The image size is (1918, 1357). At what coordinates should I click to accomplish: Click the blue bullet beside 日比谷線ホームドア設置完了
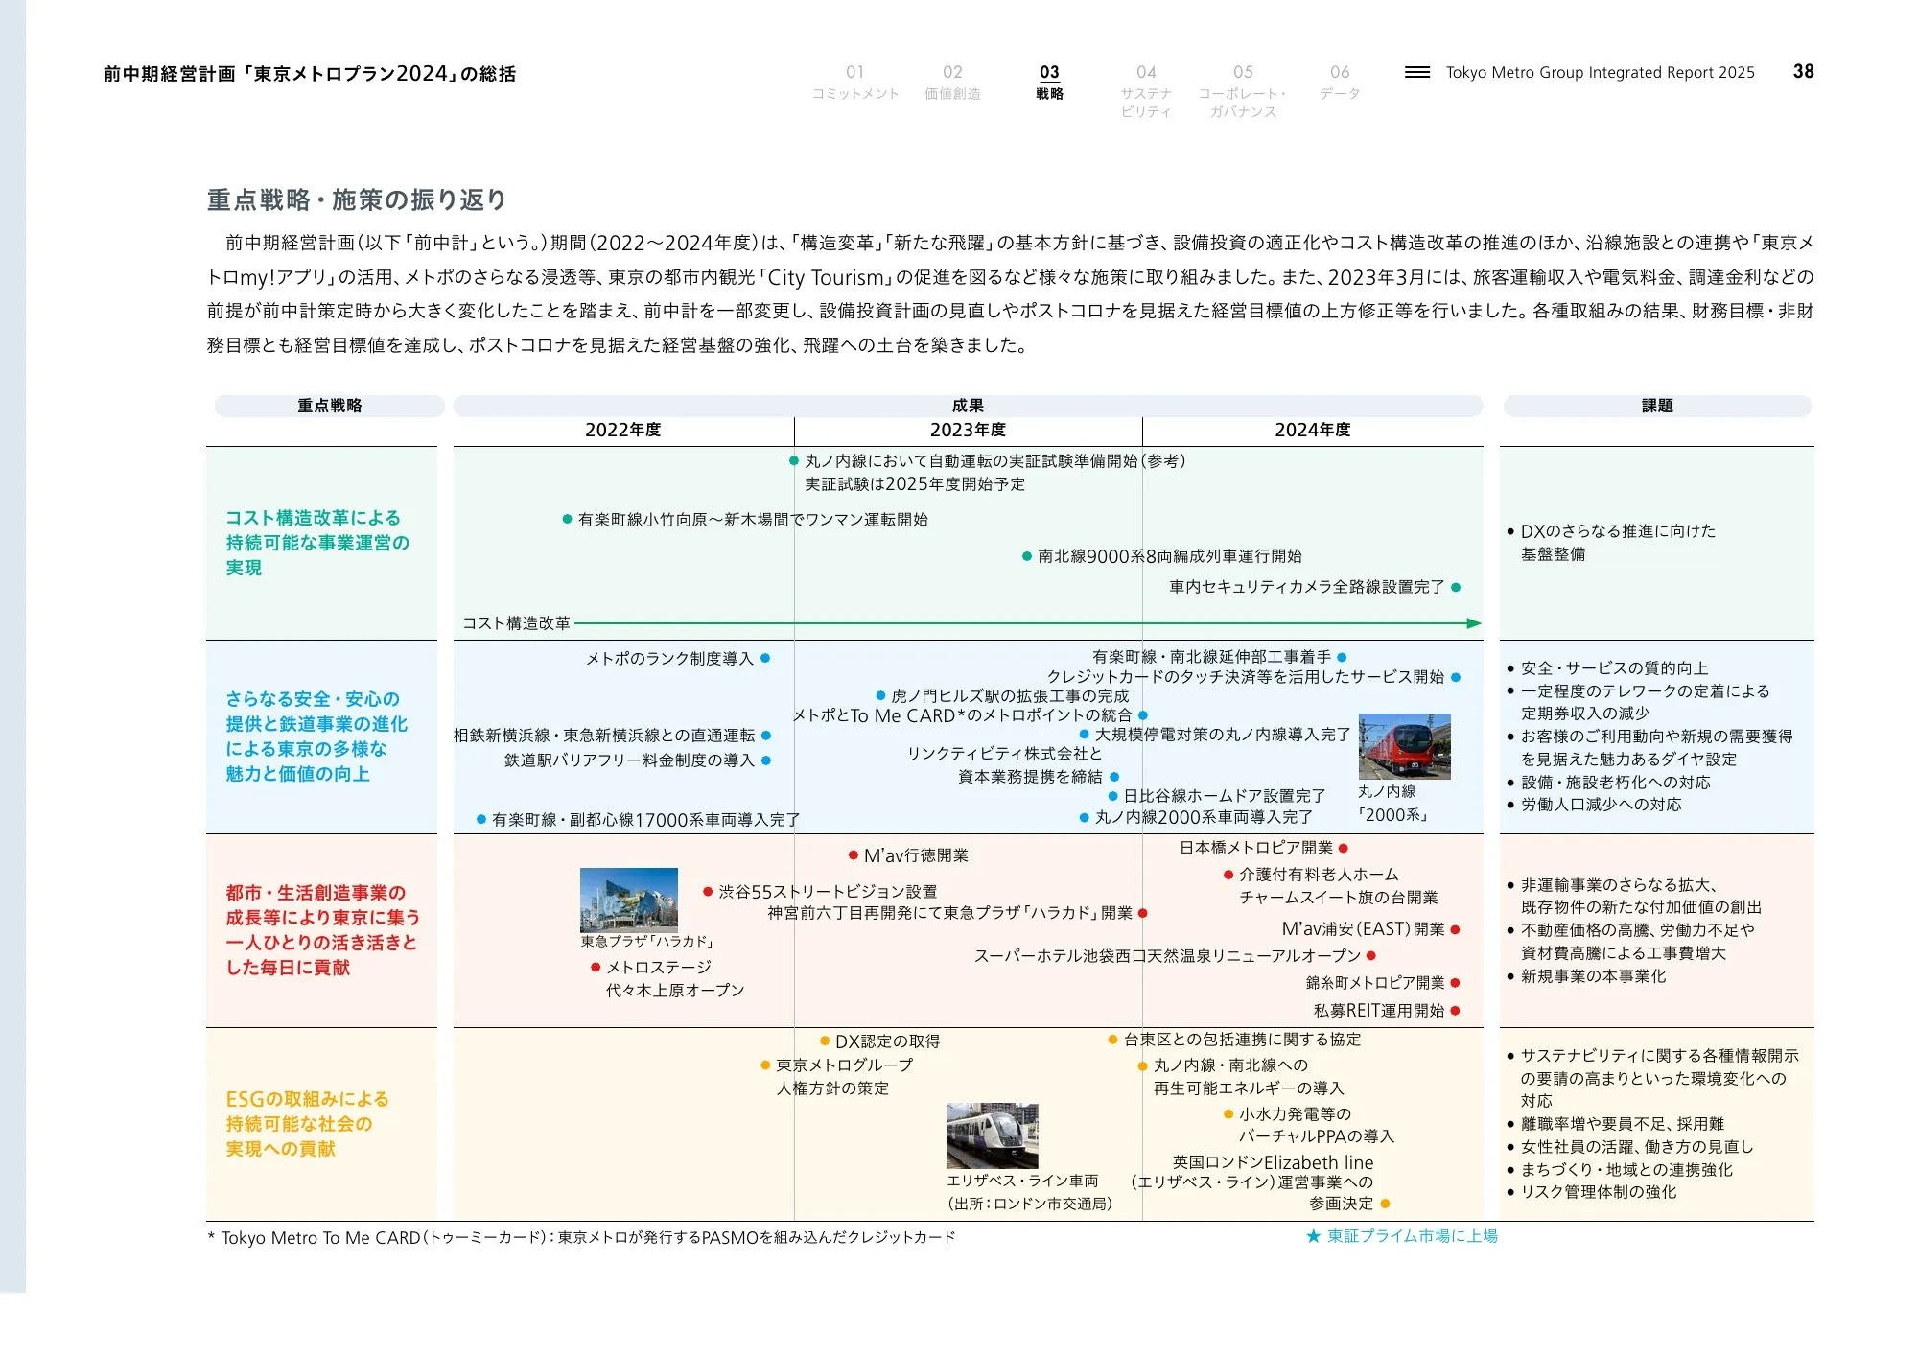pyautogui.click(x=1112, y=796)
